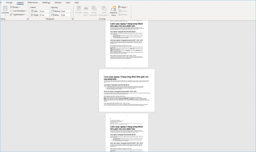
Task: Adjust the Indent Left spinner arrows
Action: point(49,11)
